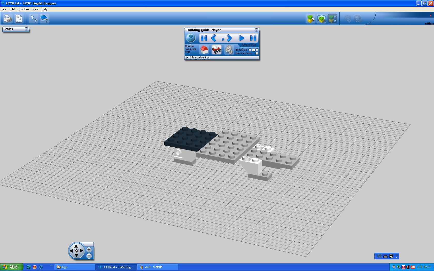Viewport: 434px width, 271px height.
Task: Click the HTML building guide export icon
Action: tap(19, 19)
